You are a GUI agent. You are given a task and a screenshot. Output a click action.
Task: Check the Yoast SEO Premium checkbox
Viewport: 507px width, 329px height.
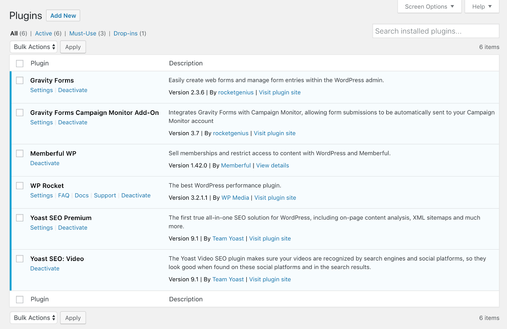(x=20, y=218)
